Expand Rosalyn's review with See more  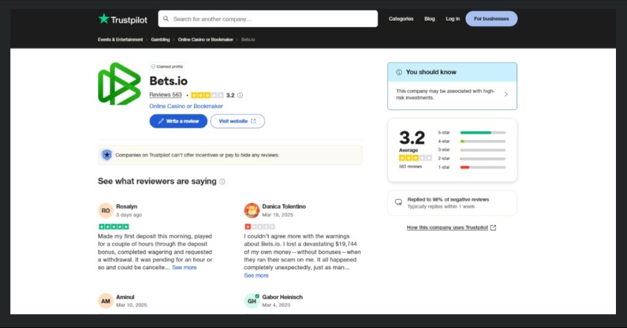click(x=184, y=267)
